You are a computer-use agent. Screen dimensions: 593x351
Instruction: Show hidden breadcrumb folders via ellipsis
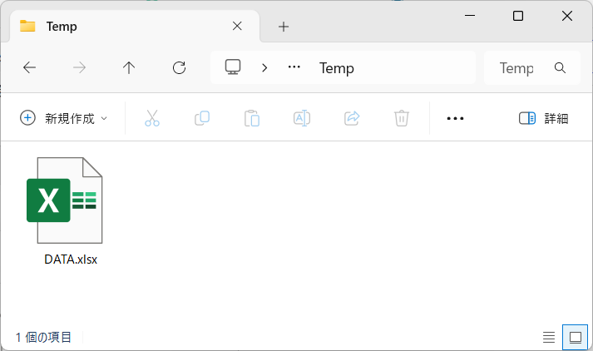tap(294, 67)
